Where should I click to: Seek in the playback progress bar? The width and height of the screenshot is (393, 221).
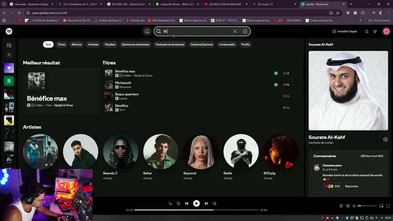coord(196,210)
